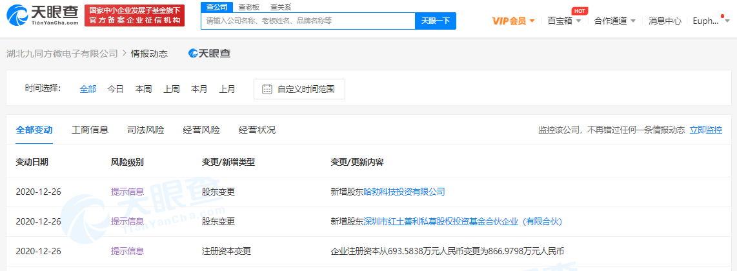Select 上月 time filter
The height and width of the screenshot is (271, 737).
(x=227, y=89)
